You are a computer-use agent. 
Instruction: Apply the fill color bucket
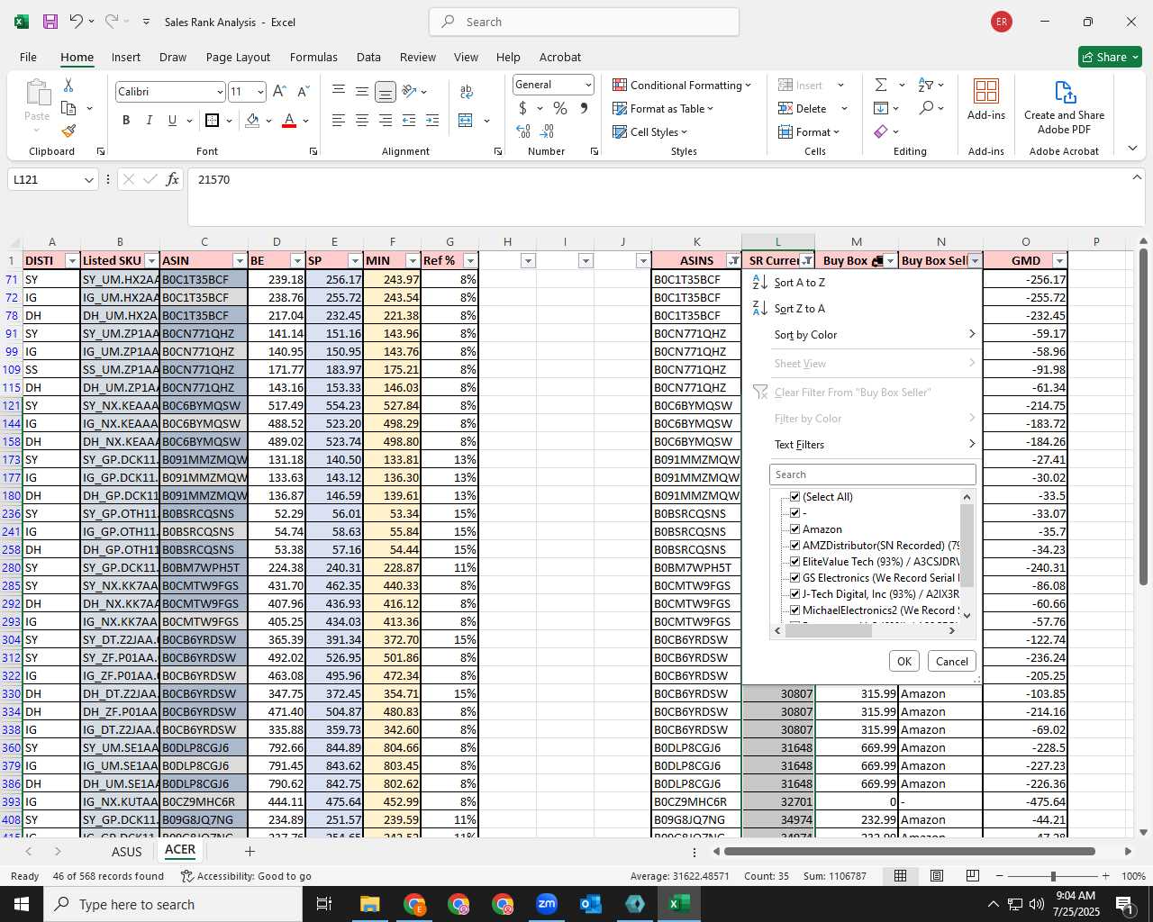(x=252, y=121)
